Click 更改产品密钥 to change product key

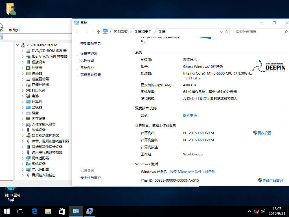(x=272, y=180)
